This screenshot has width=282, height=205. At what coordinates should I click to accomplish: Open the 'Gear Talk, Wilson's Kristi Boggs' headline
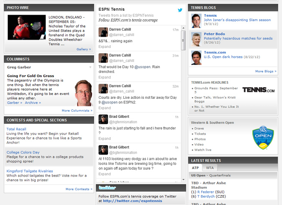point(215,99)
